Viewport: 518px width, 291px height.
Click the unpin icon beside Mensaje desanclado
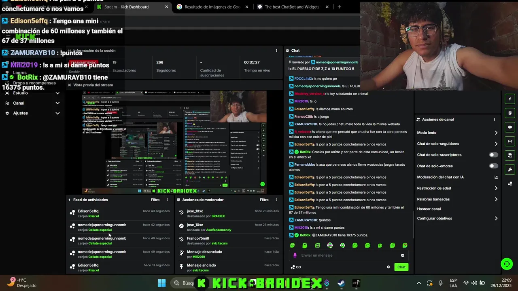click(x=181, y=253)
